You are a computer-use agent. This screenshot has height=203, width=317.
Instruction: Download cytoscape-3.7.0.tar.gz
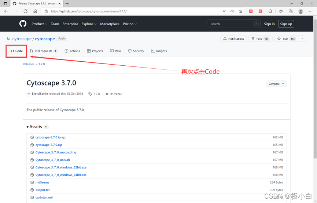(51, 137)
